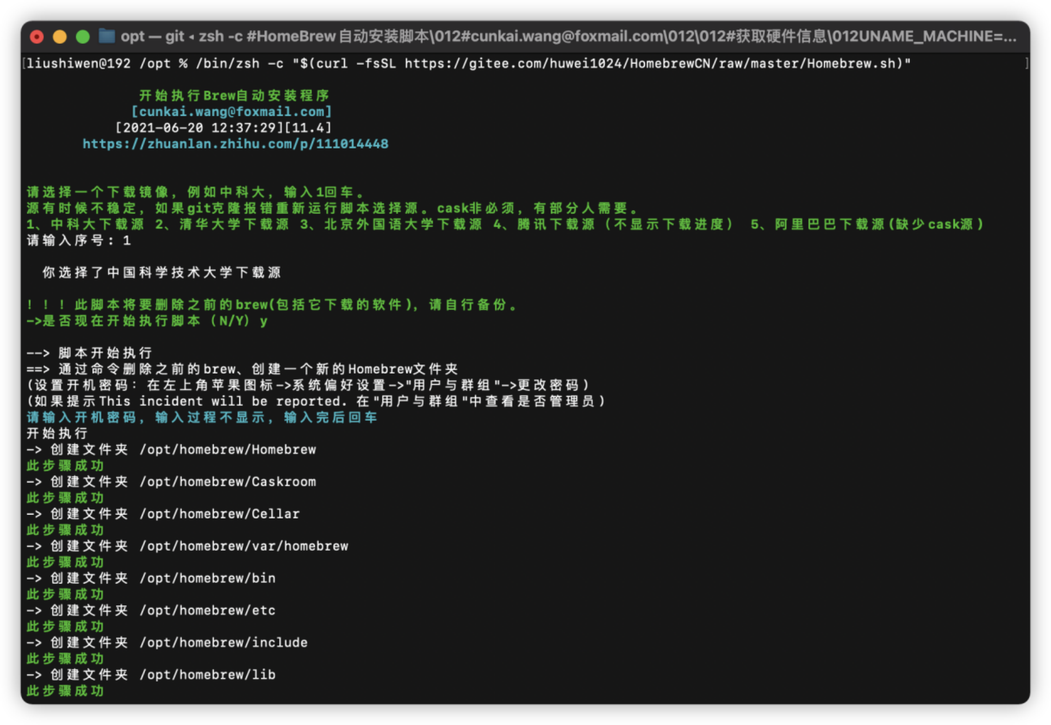Click the green zoom window button
Screen dimensions: 1051x725
tap(83, 37)
